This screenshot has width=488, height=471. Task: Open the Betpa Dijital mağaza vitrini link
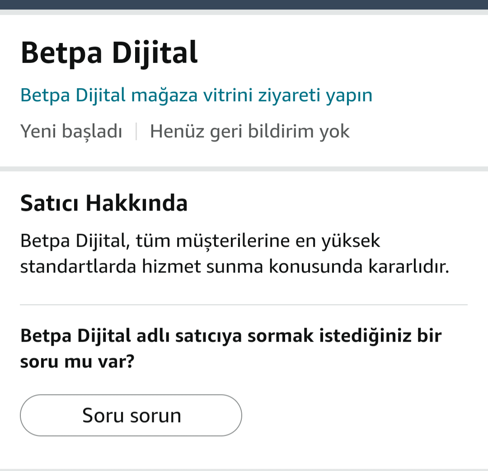(x=196, y=95)
